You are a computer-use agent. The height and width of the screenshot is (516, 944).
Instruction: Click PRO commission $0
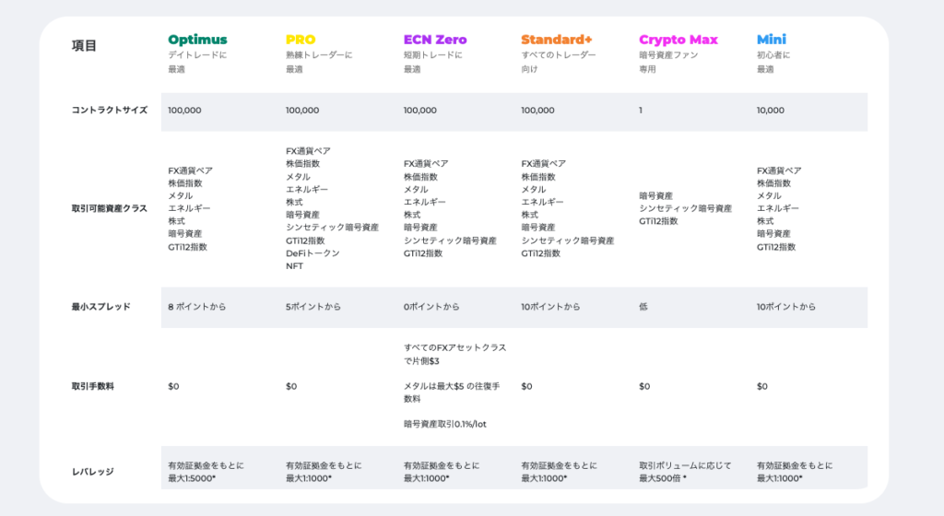(x=291, y=387)
